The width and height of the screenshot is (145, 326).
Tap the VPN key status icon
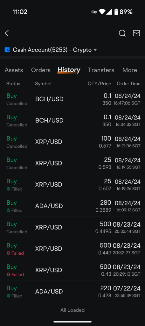click(x=94, y=12)
